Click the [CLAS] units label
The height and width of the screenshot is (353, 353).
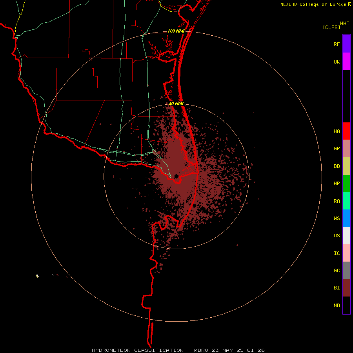click(x=331, y=27)
